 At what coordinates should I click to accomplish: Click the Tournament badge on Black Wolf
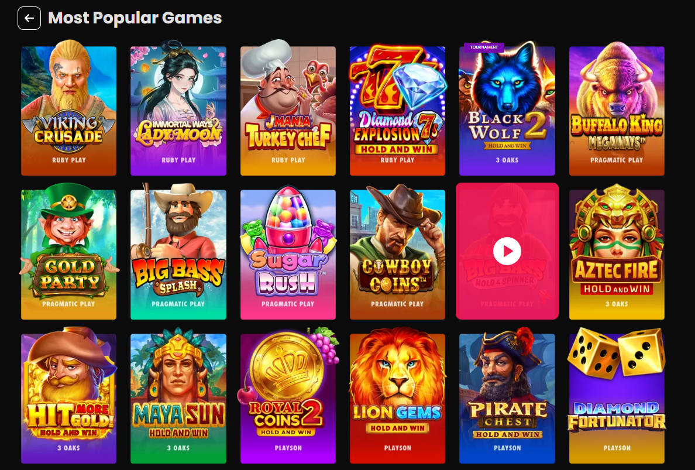click(484, 47)
